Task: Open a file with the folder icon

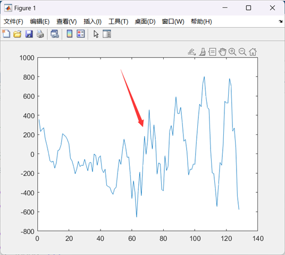Action: click(17, 34)
